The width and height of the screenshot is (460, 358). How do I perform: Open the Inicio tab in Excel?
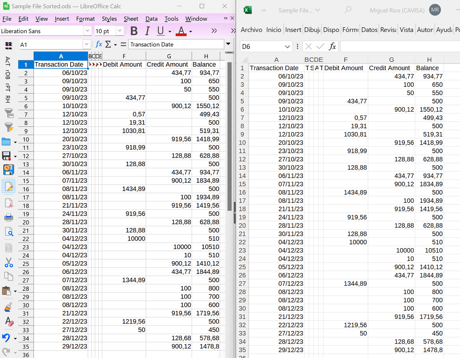[273, 30]
